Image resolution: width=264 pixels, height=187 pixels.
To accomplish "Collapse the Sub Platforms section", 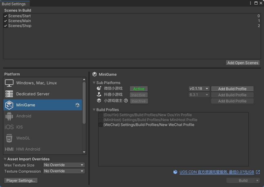I will pos(94,83).
